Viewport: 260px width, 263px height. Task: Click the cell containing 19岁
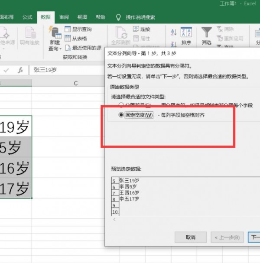[x=16, y=126]
